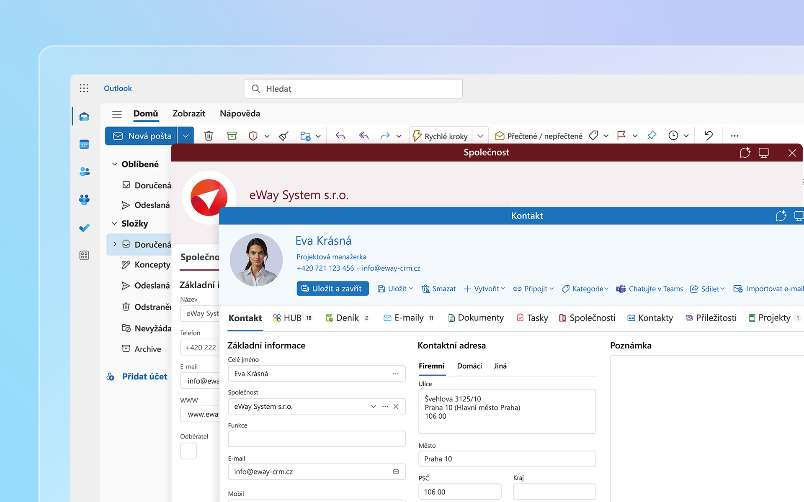
Task: Click the Město field with Praha 10
Action: coord(507,459)
